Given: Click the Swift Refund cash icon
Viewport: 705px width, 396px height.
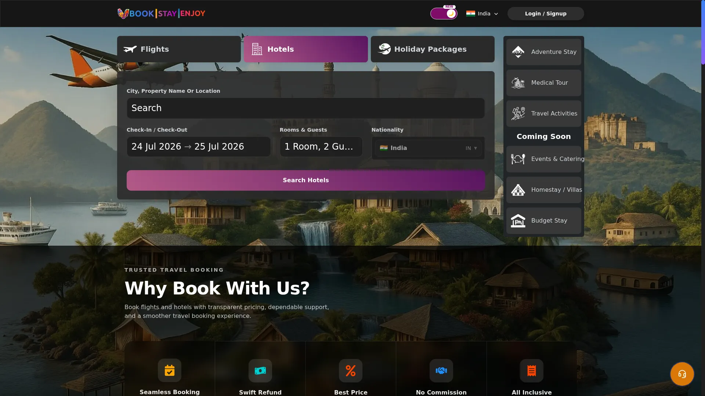Looking at the screenshot, I should click(260, 371).
